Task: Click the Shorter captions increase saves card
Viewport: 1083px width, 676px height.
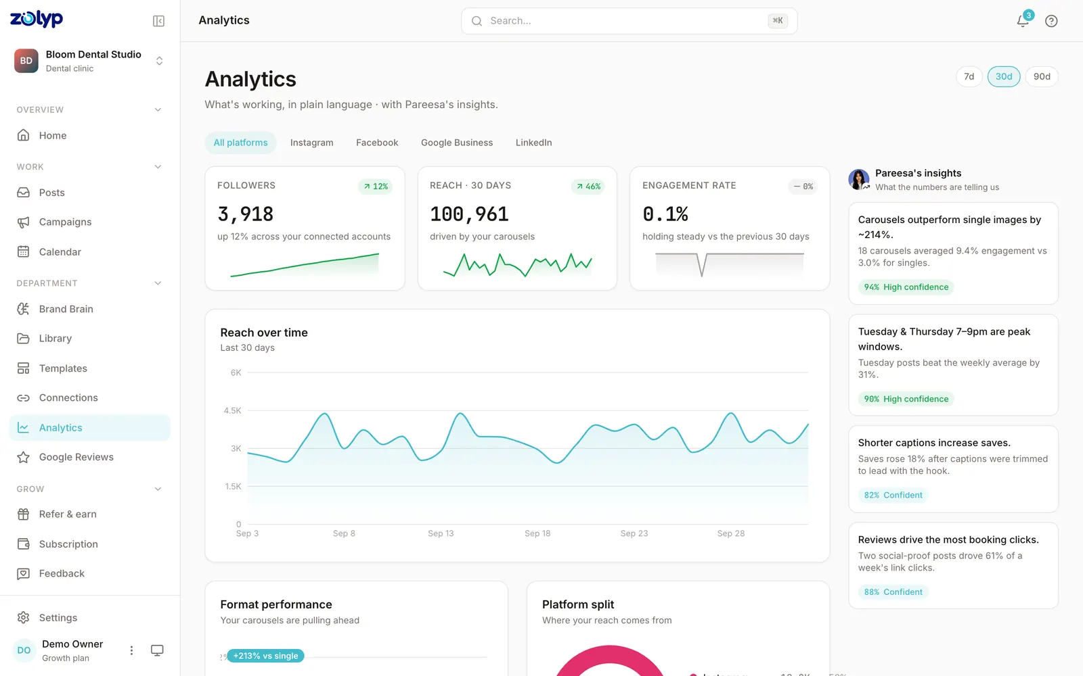Action: 953,469
